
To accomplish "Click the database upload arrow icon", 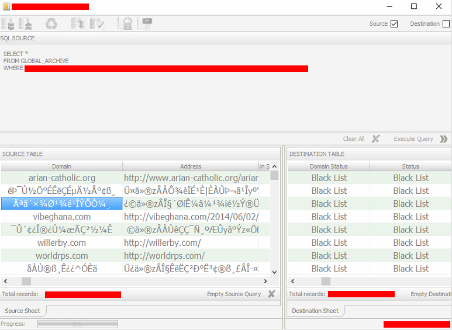I will point(25,24).
